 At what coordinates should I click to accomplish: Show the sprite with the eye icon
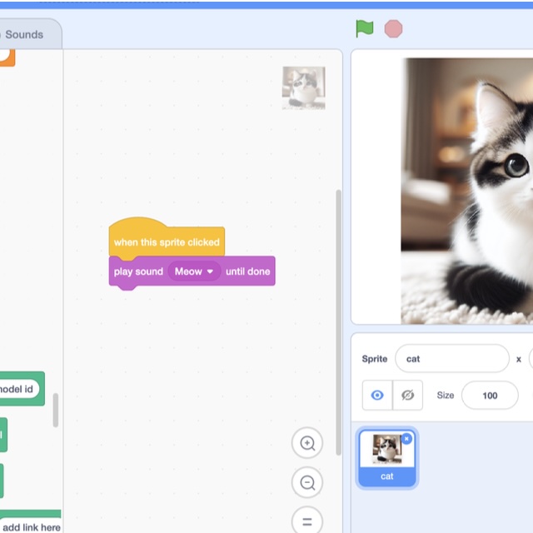pos(377,395)
